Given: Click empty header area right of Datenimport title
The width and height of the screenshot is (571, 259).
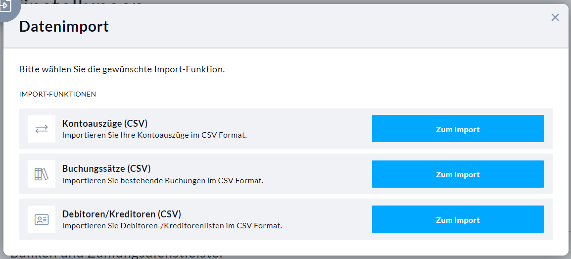Looking at the screenshot, I should (328, 26).
